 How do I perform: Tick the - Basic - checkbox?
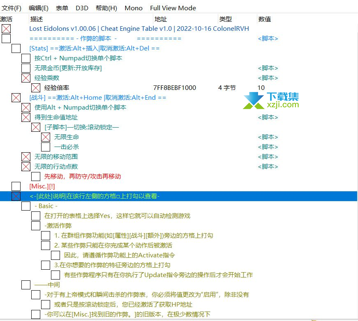26,206
